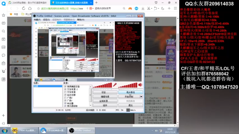
Task: Open the sidebar reading book icon
Action: click(3, 23)
